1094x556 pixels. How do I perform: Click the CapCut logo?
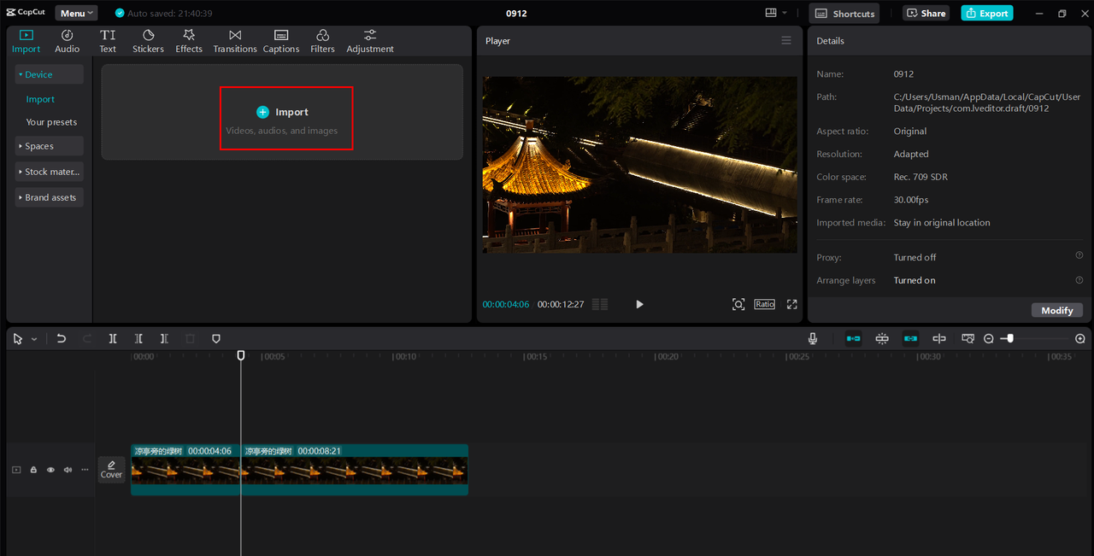(x=26, y=13)
